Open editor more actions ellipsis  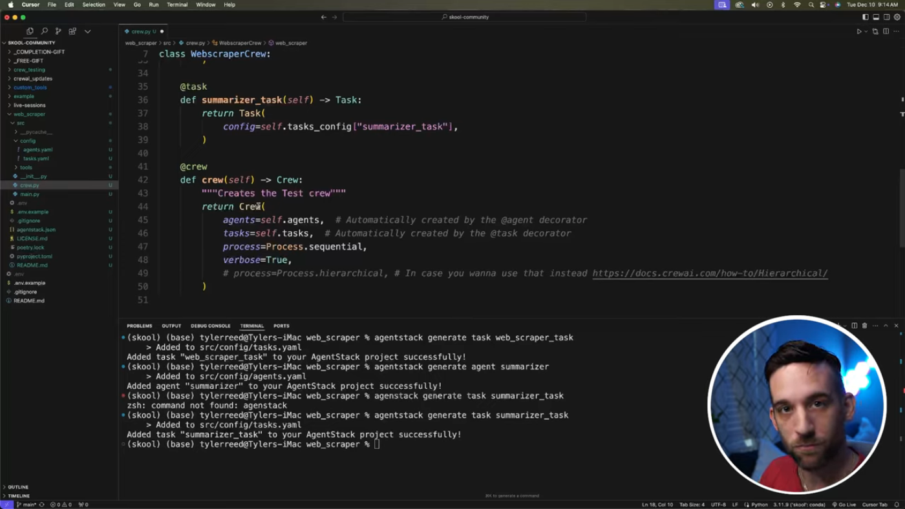(896, 31)
